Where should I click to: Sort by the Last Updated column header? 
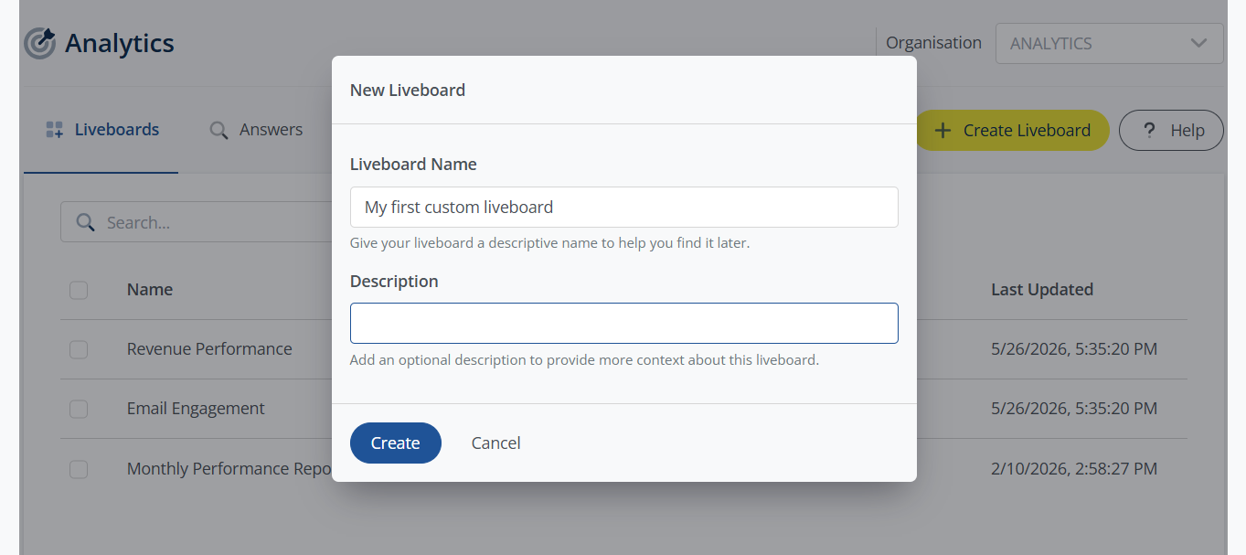(x=1042, y=290)
